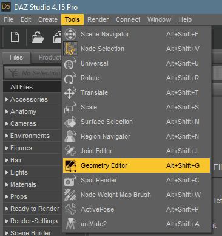This screenshot has width=222, height=236.
Task: Select the Lights category label
Action: coord(19,173)
